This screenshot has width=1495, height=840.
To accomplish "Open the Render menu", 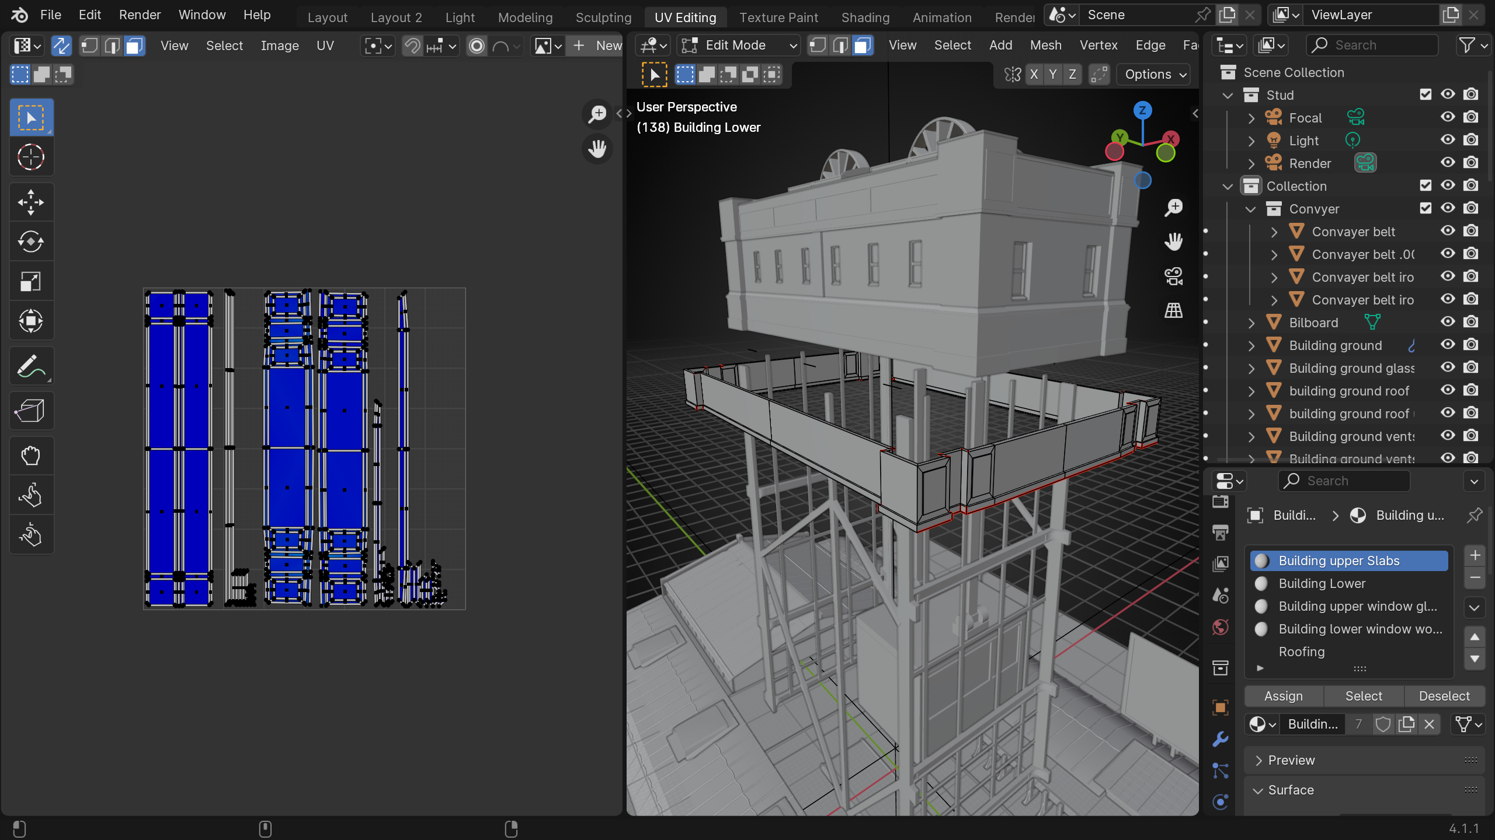I will pyautogui.click(x=140, y=15).
